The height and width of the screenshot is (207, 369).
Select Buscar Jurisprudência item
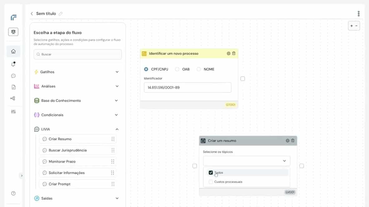[x=78, y=150]
